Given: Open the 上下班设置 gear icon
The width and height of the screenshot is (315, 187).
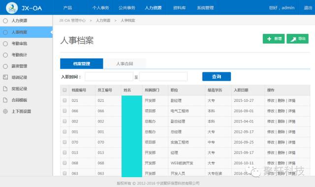Looking at the screenshot, I should click(5, 111).
